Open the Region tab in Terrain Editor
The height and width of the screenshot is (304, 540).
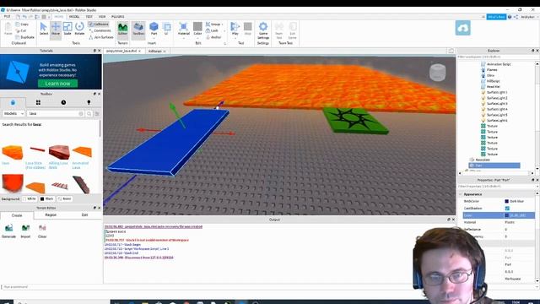coord(51,215)
